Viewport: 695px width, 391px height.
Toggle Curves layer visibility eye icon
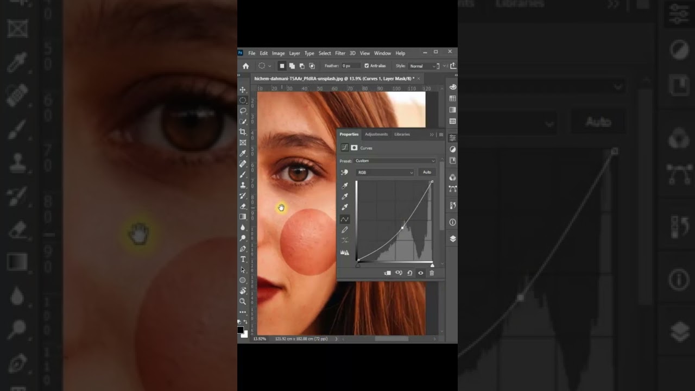(x=420, y=273)
